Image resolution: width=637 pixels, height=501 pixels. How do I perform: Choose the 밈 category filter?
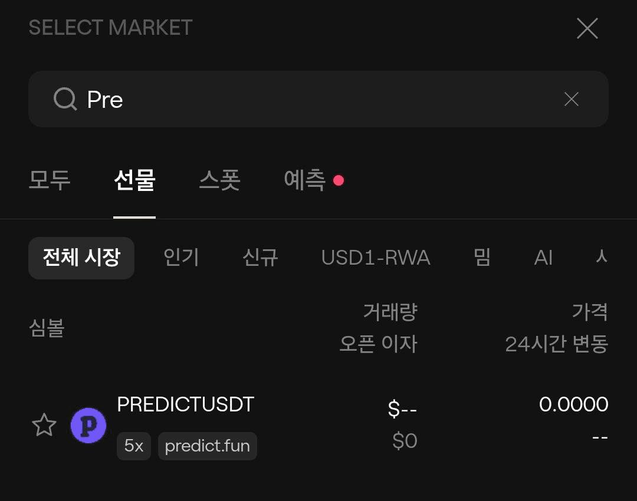[482, 258]
